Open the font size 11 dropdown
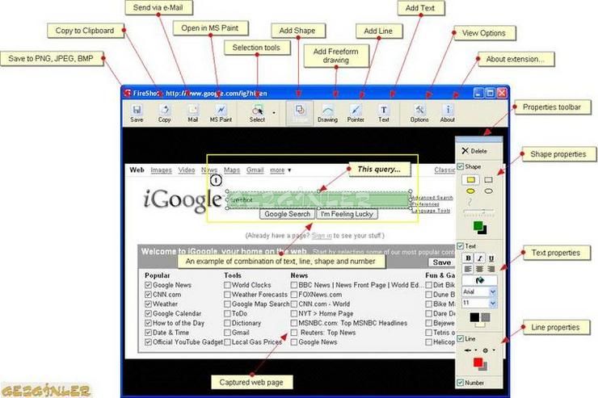Viewport: 598px width, 398px height. click(x=493, y=303)
